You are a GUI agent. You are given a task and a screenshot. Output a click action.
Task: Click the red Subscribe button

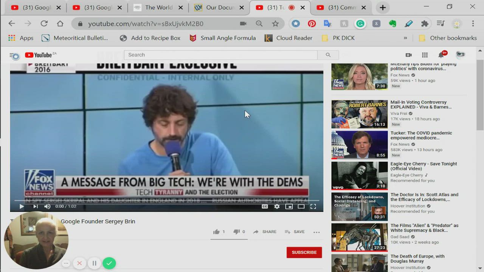pos(304,252)
